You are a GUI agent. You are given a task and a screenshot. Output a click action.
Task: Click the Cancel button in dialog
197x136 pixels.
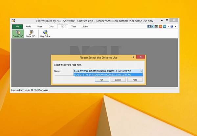118,80
